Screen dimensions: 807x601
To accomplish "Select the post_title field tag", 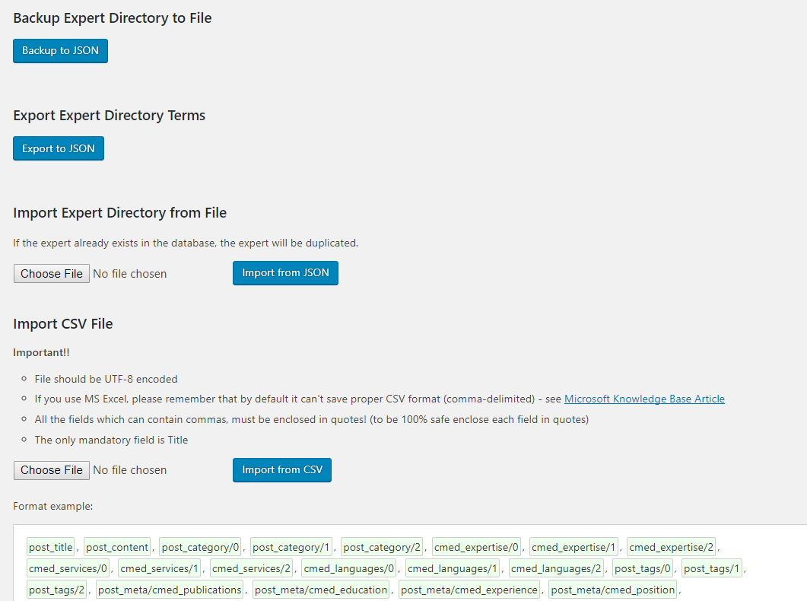I will point(51,547).
